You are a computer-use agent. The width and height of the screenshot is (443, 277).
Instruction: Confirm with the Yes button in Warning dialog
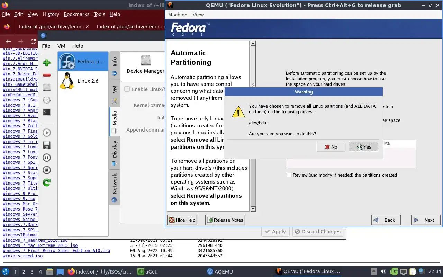(x=363, y=147)
